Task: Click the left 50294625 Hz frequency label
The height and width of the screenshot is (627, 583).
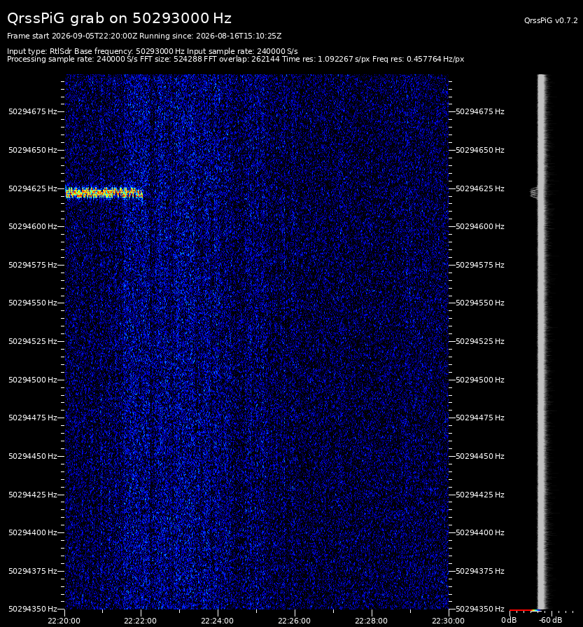Action: pos(33,188)
